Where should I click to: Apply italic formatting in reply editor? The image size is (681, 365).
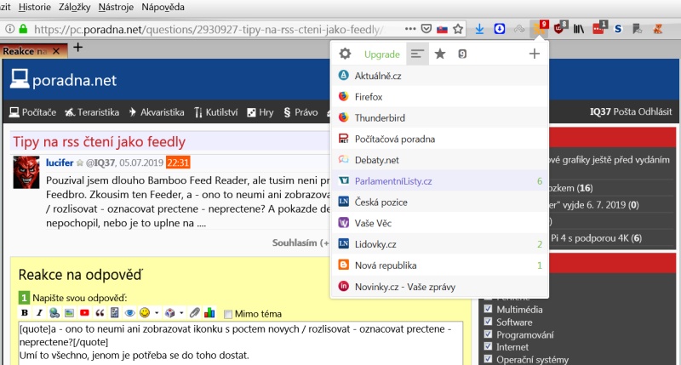(x=39, y=312)
